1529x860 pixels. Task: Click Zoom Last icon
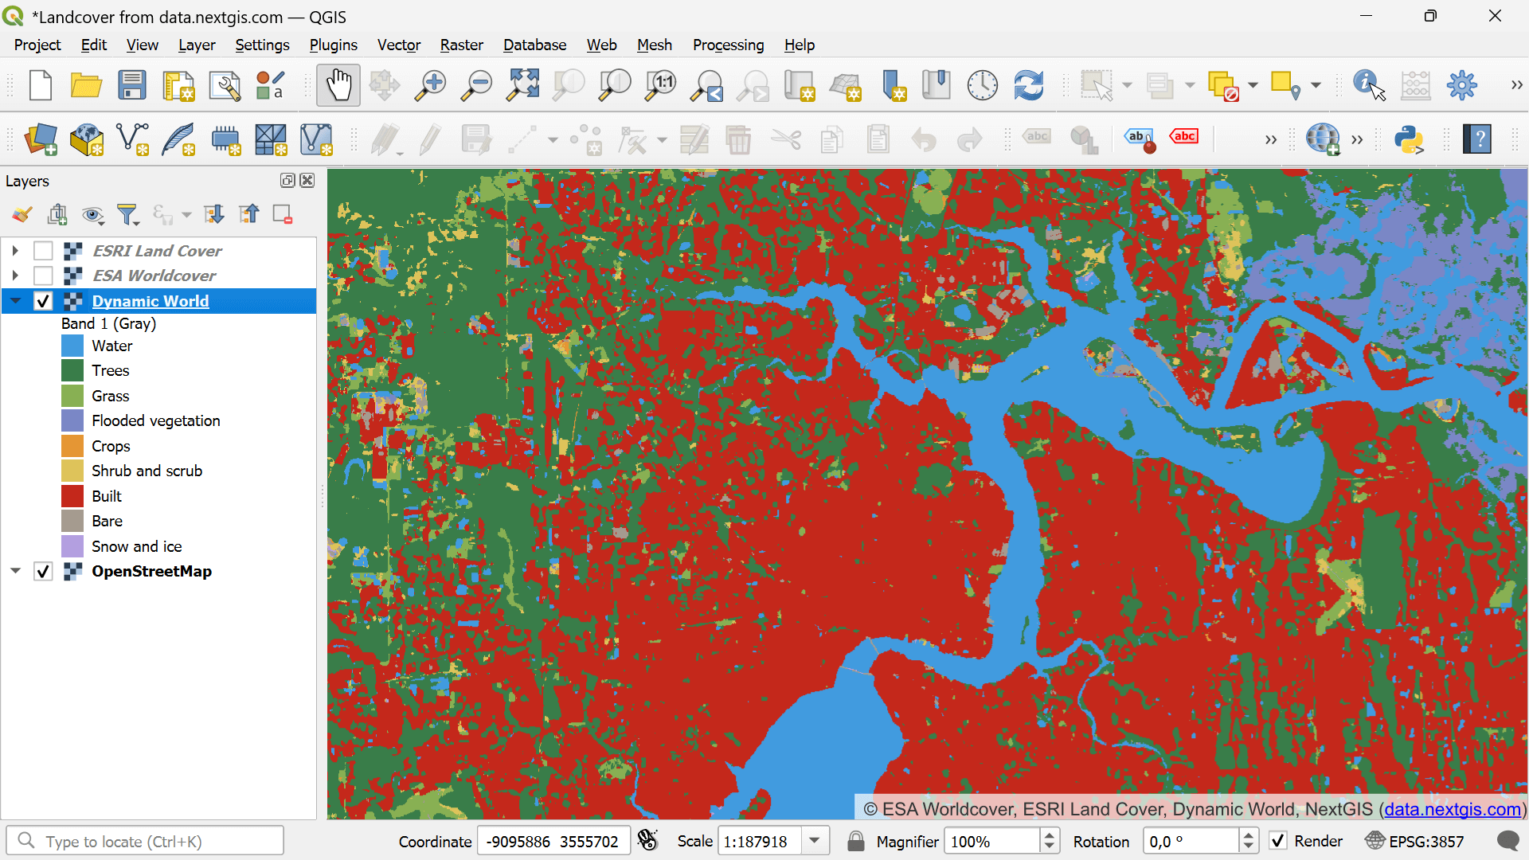pyautogui.click(x=707, y=85)
